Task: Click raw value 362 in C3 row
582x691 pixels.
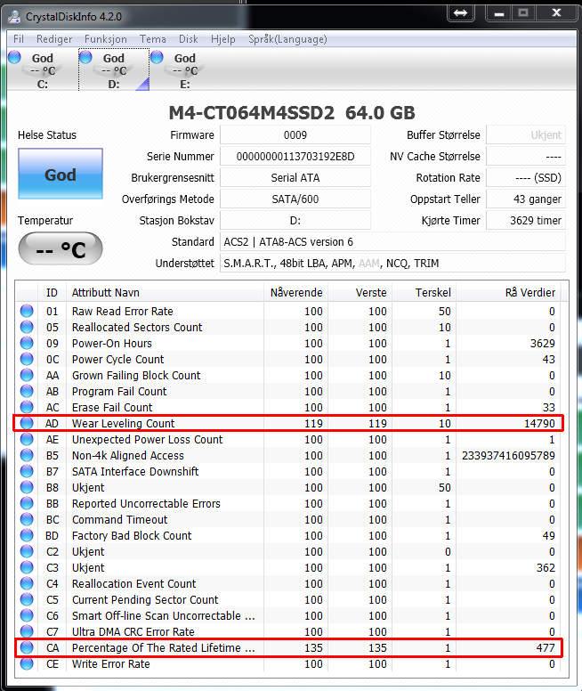Action: 546,567
